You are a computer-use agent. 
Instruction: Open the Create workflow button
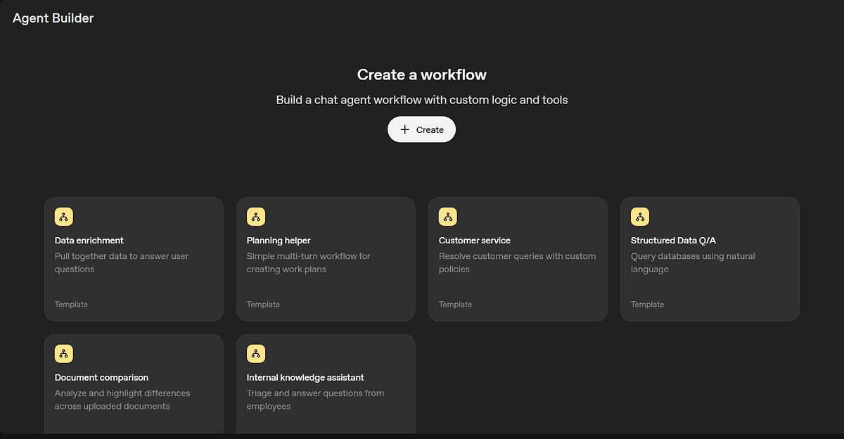click(x=421, y=129)
